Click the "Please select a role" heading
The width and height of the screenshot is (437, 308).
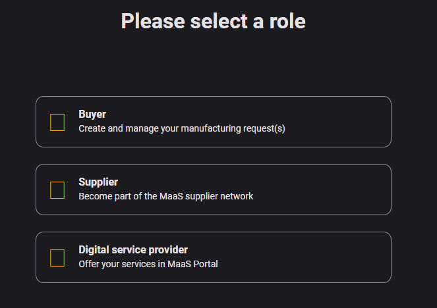(x=213, y=22)
